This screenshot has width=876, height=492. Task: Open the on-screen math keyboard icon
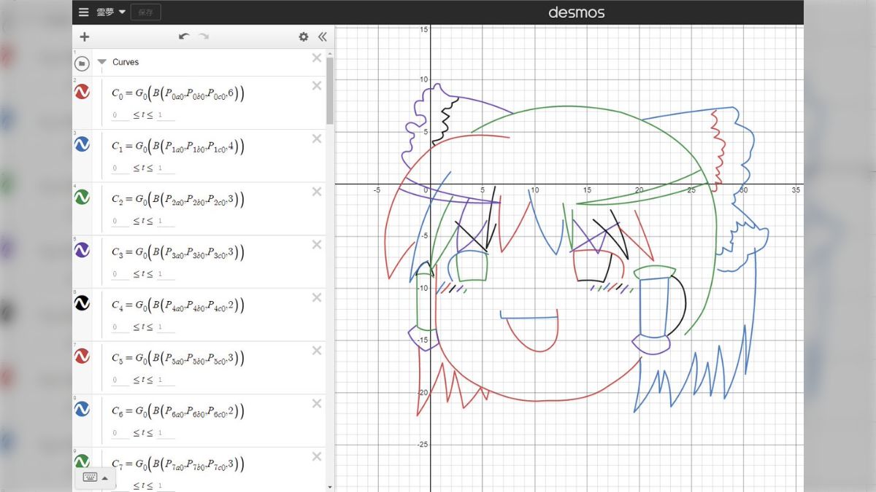88,477
